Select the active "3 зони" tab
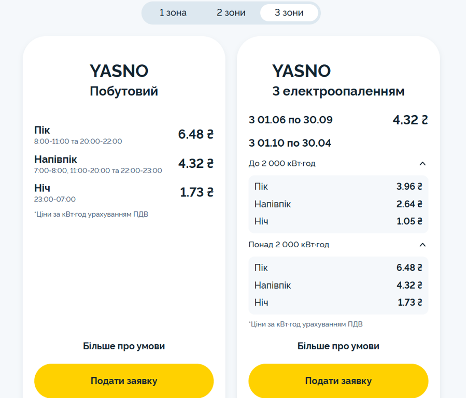The image size is (466, 398). coord(289,13)
